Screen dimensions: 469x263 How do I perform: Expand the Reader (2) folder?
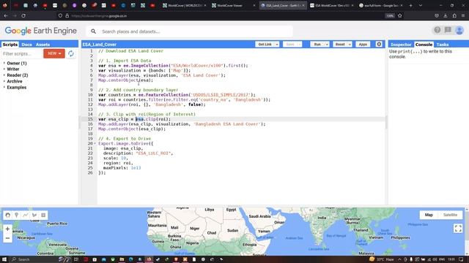click(x=4, y=75)
